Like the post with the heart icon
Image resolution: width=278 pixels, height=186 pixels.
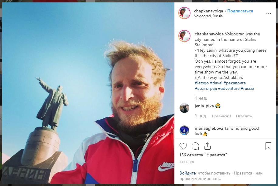pos(183,146)
